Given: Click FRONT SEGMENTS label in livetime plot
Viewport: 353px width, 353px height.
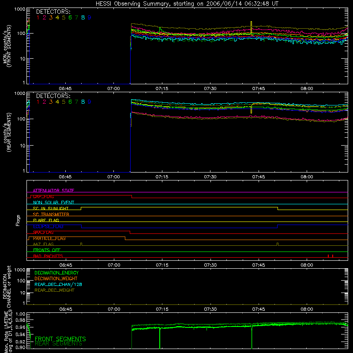Looking at the screenshot, I should point(60,339).
